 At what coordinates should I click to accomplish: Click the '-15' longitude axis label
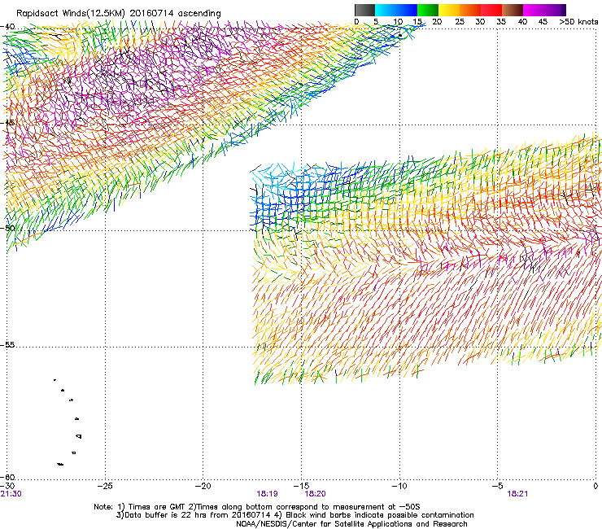click(301, 486)
